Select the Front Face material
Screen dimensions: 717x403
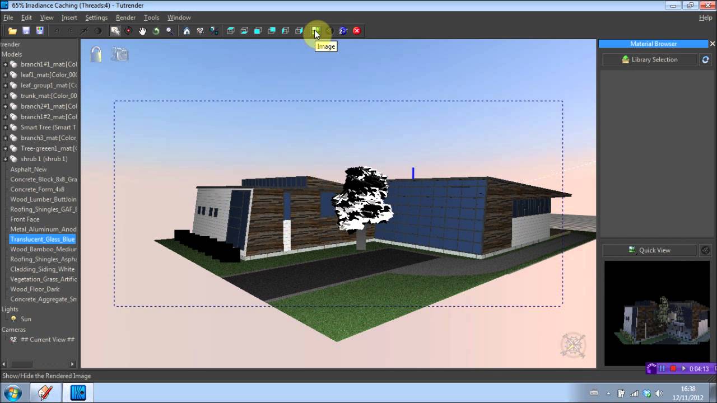pos(25,219)
